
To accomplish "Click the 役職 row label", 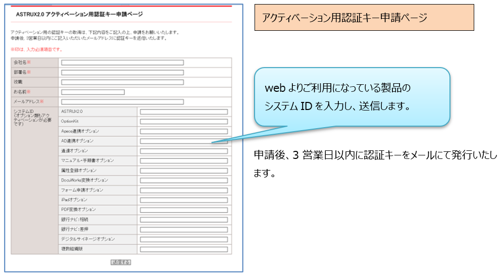I will click(x=18, y=82).
